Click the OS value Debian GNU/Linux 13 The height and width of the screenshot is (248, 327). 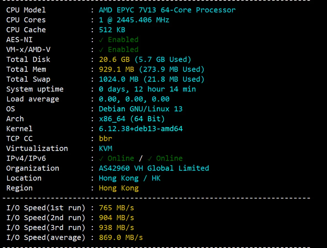pos(141,109)
